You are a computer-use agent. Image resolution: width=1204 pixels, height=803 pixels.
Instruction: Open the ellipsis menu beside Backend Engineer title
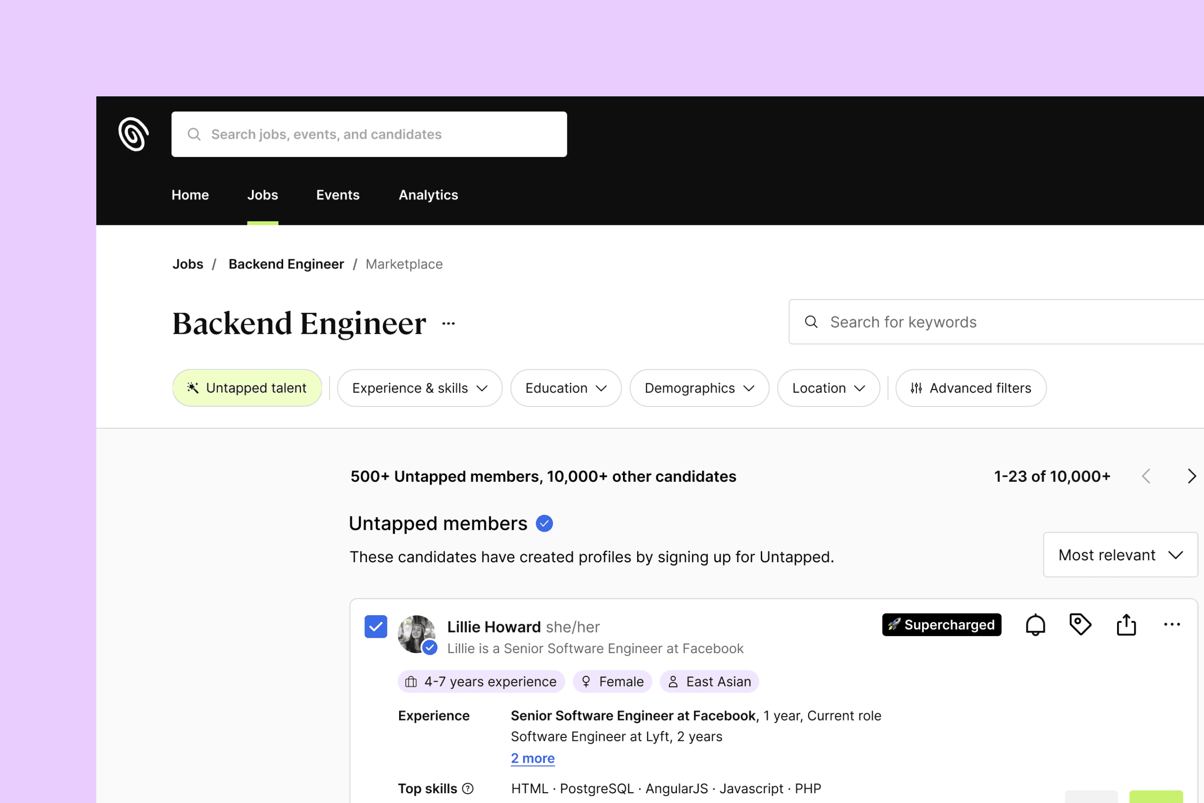[x=449, y=324]
